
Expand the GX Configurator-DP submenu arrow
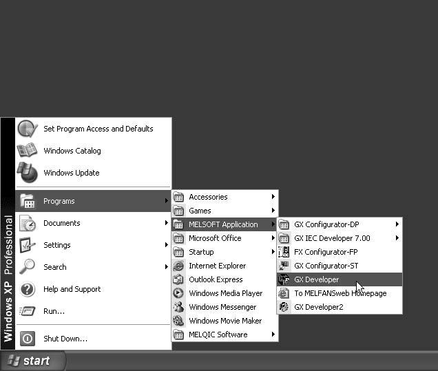[397, 224]
